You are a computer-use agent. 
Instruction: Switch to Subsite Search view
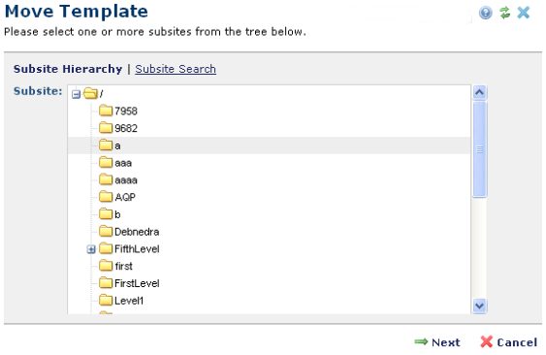176,69
